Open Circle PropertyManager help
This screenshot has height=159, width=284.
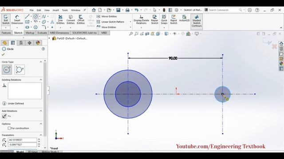pyautogui.click(x=43, y=49)
